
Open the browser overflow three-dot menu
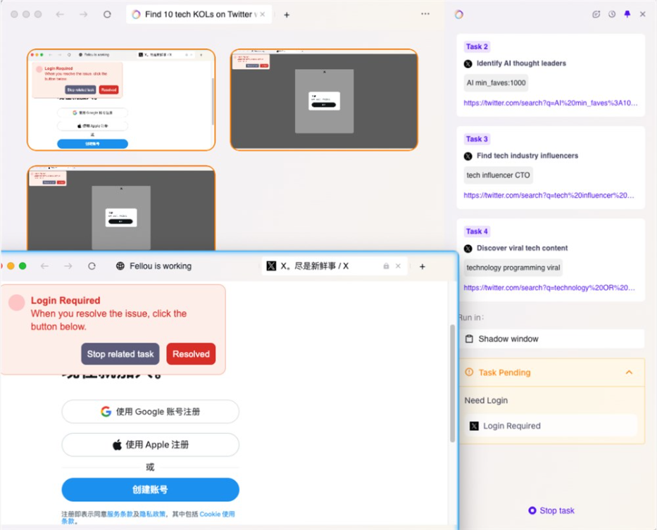pyautogui.click(x=425, y=14)
